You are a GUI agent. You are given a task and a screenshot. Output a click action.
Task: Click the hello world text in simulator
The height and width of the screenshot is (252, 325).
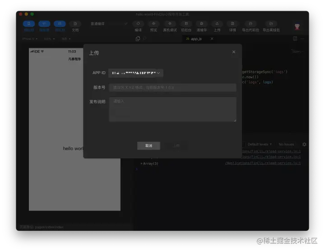(73, 149)
